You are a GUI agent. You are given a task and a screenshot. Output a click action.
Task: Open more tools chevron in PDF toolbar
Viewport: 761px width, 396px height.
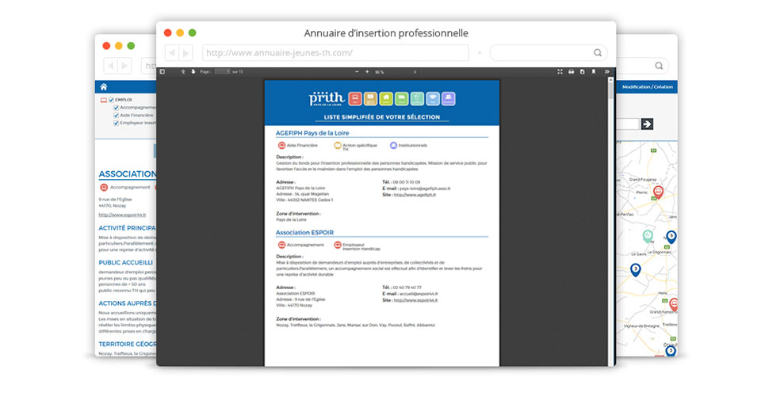pyautogui.click(x=606, y=72)
